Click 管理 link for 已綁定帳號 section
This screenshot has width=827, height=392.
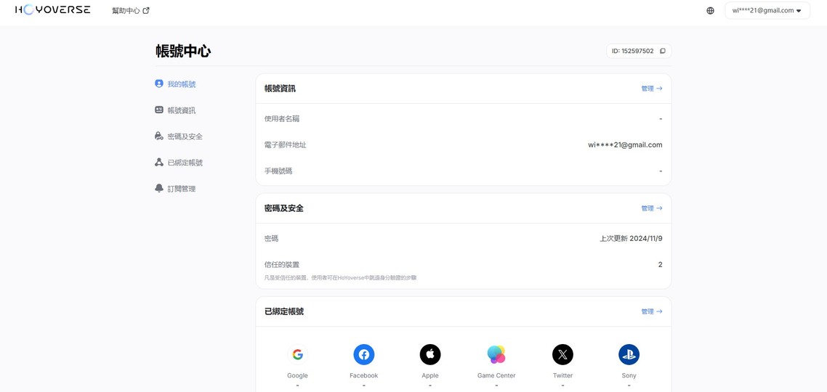click(x=652, y=311)
